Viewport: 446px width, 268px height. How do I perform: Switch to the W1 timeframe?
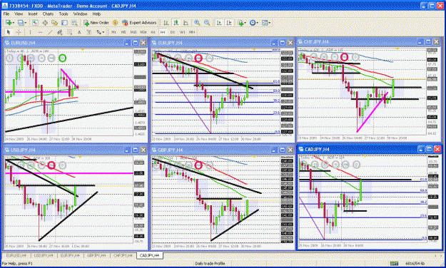click(183, 32)
